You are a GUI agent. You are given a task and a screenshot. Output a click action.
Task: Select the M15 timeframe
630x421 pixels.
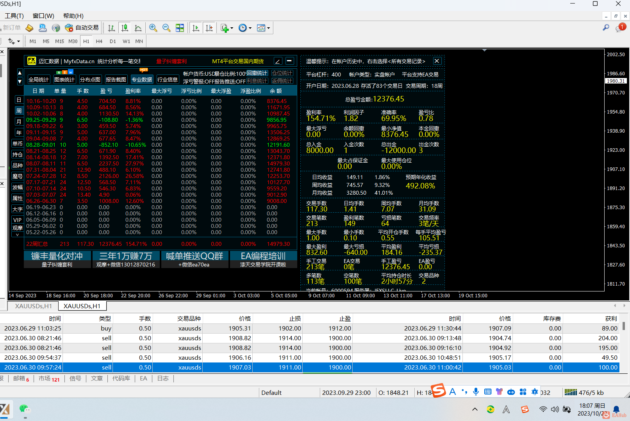(x=59, y=41)
